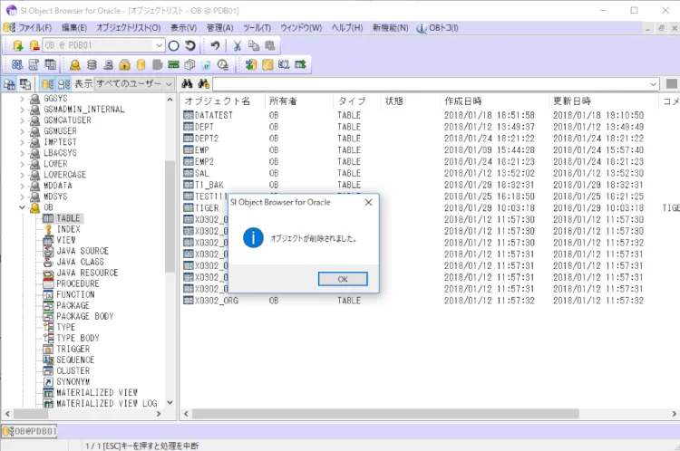Click the rollback circular arrow icon
The width and height of the screenshot is (680, 451).
pos(190,45)
